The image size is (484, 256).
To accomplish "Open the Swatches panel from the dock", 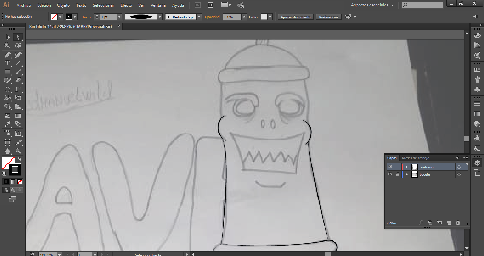I will click(x=477, y=70).
